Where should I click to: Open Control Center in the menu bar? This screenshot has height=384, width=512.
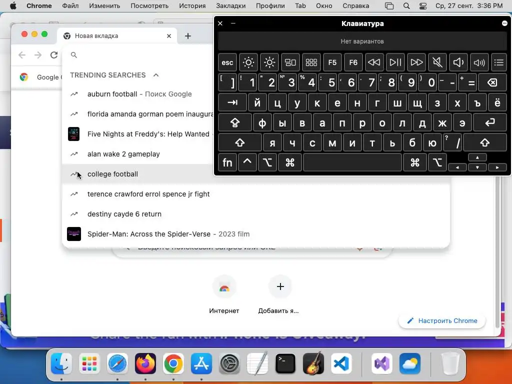pos(422,6)
